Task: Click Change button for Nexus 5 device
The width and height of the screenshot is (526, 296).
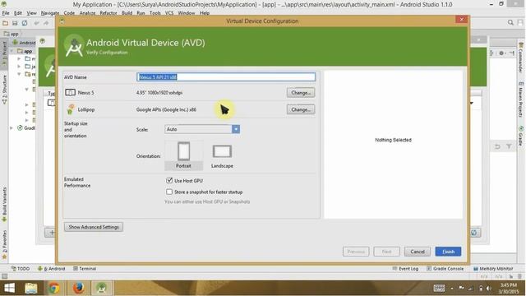Action: coord(301,93)
